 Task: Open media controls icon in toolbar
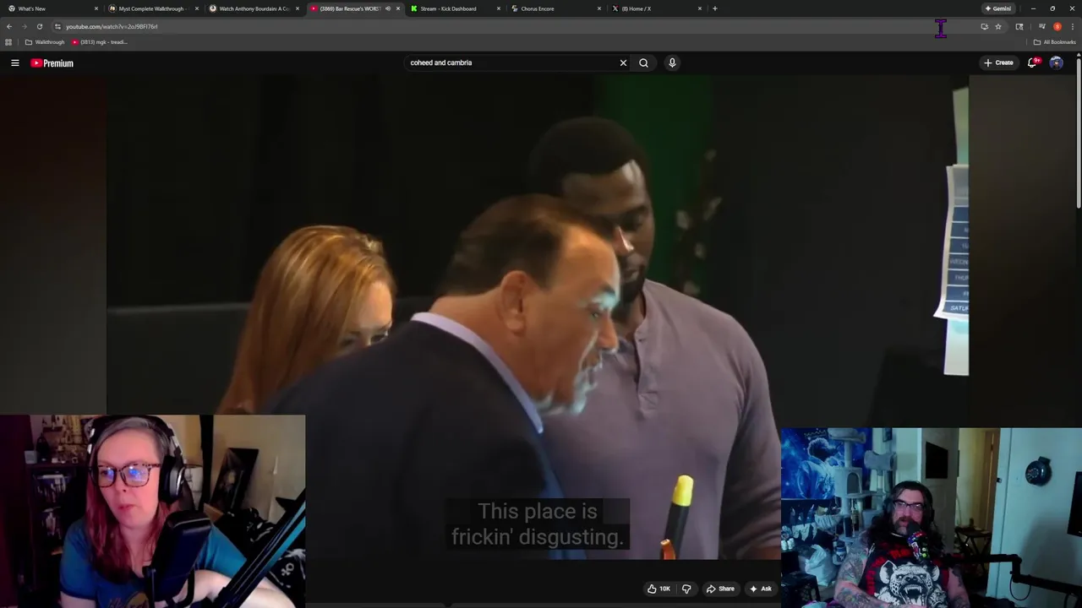click(1041, 26)
